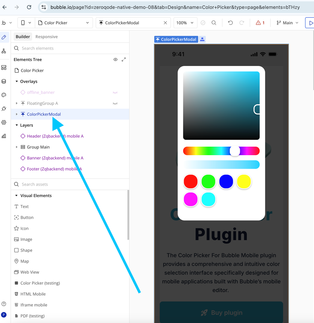Undo the last action
This screenshot has height=323, width=314.
pyautogui.click(x=230, y=23)
